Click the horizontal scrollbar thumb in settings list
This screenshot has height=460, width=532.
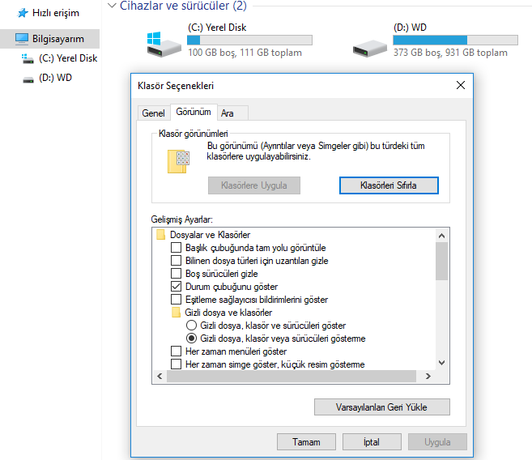click(x=292, y=377)
